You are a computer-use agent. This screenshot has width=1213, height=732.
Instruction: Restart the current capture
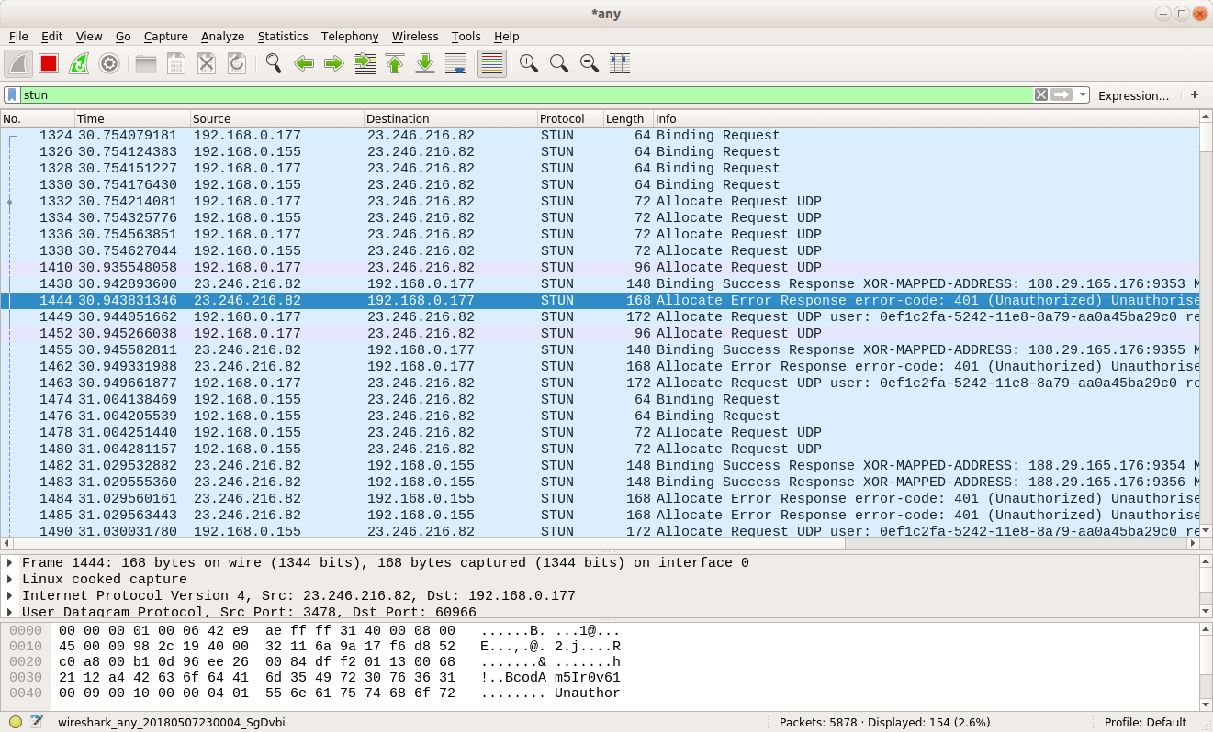79,63
